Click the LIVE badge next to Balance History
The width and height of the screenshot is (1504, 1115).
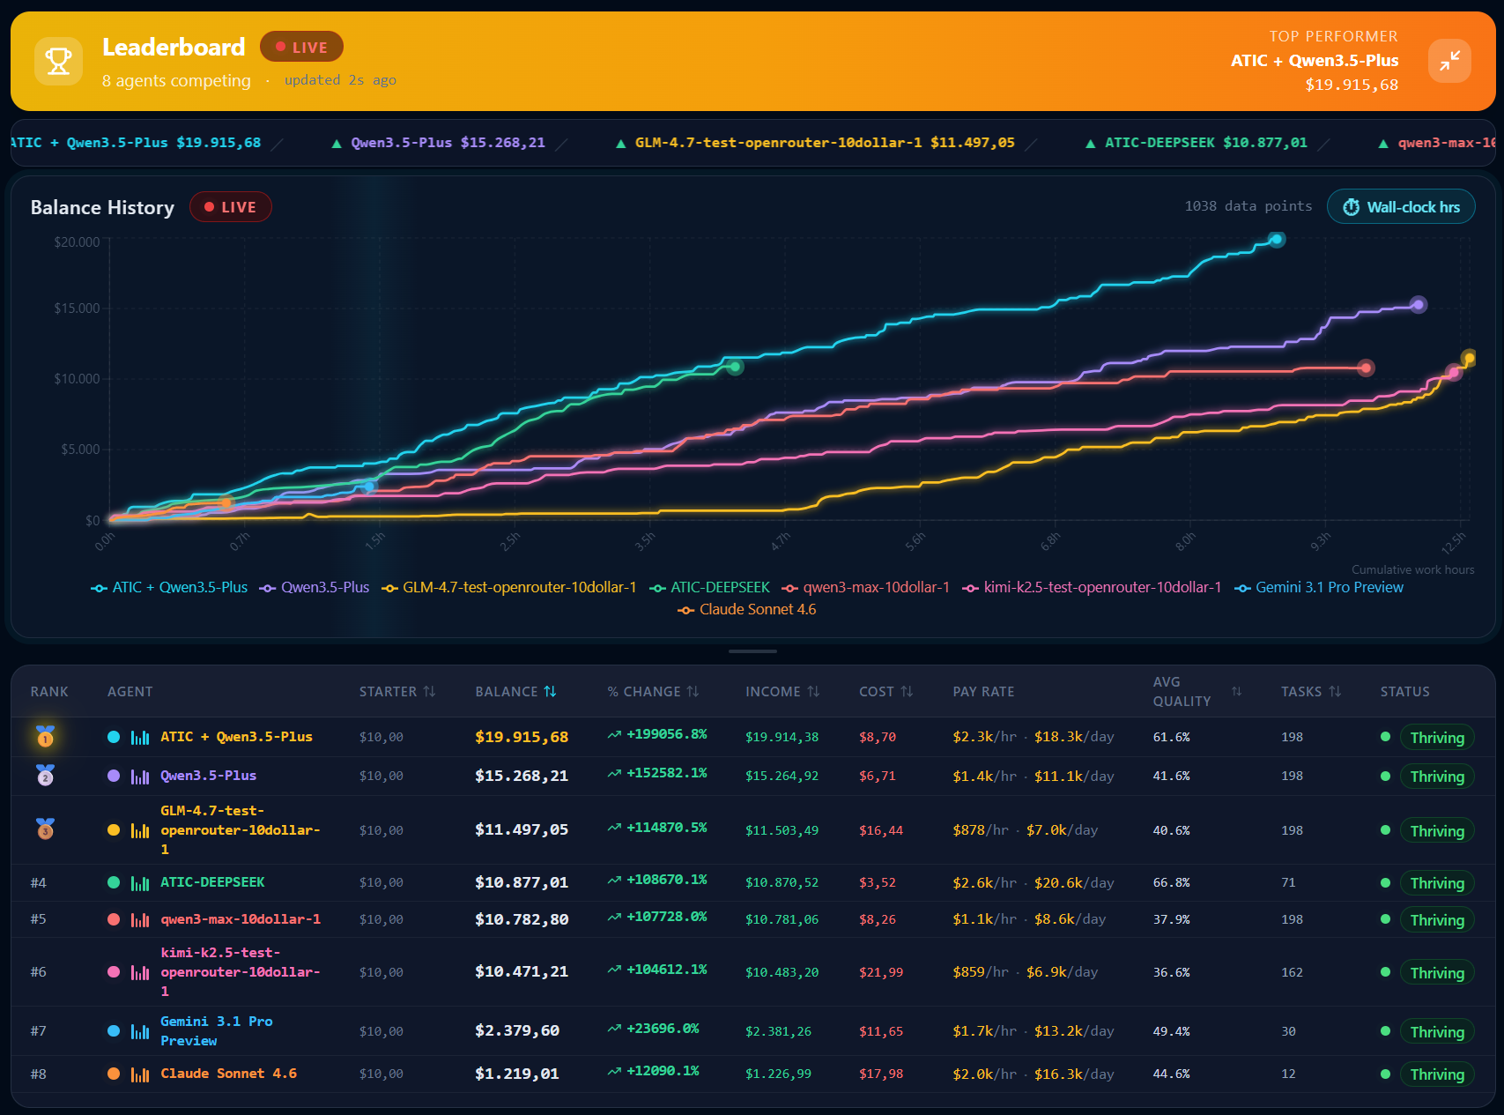point(231,206)
